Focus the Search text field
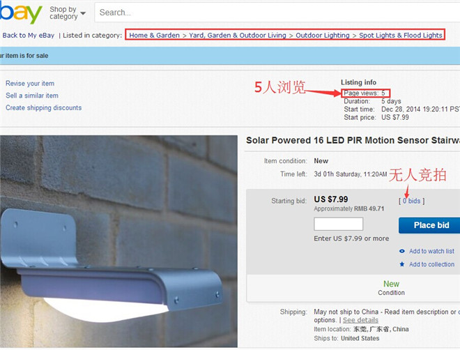 point(277,13)
